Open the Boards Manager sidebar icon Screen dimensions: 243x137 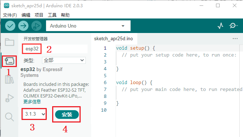9,61
